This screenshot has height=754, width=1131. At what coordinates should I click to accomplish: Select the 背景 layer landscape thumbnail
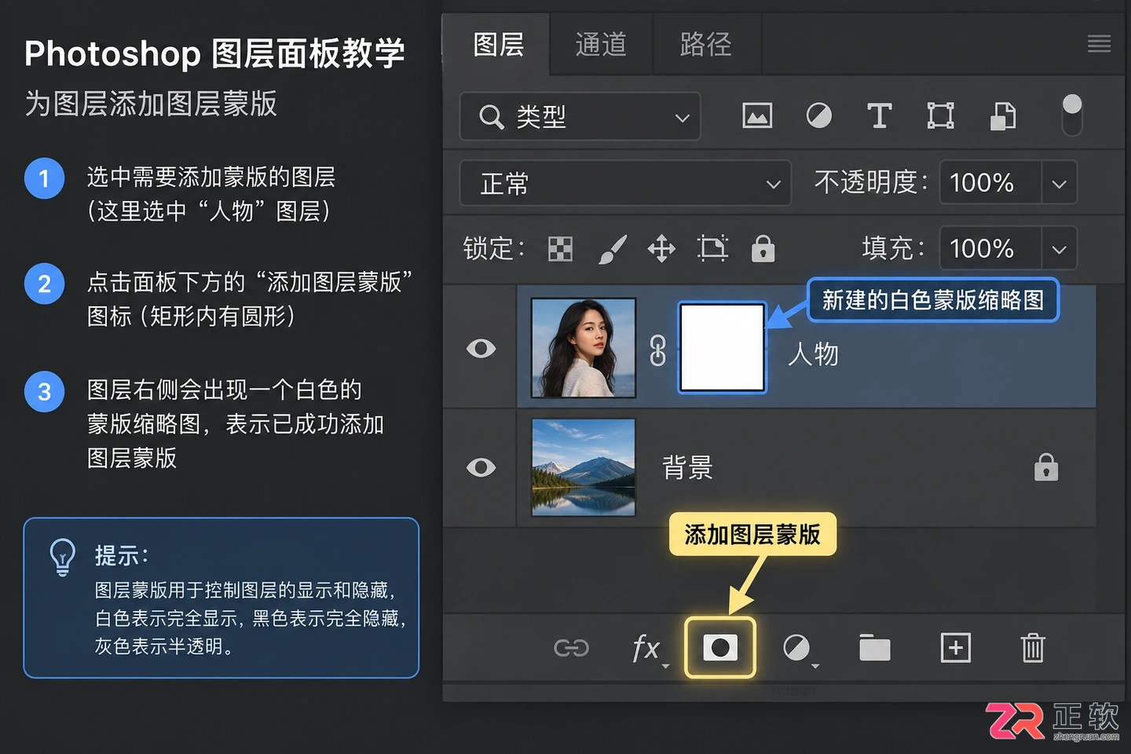[x=584, y=467]
